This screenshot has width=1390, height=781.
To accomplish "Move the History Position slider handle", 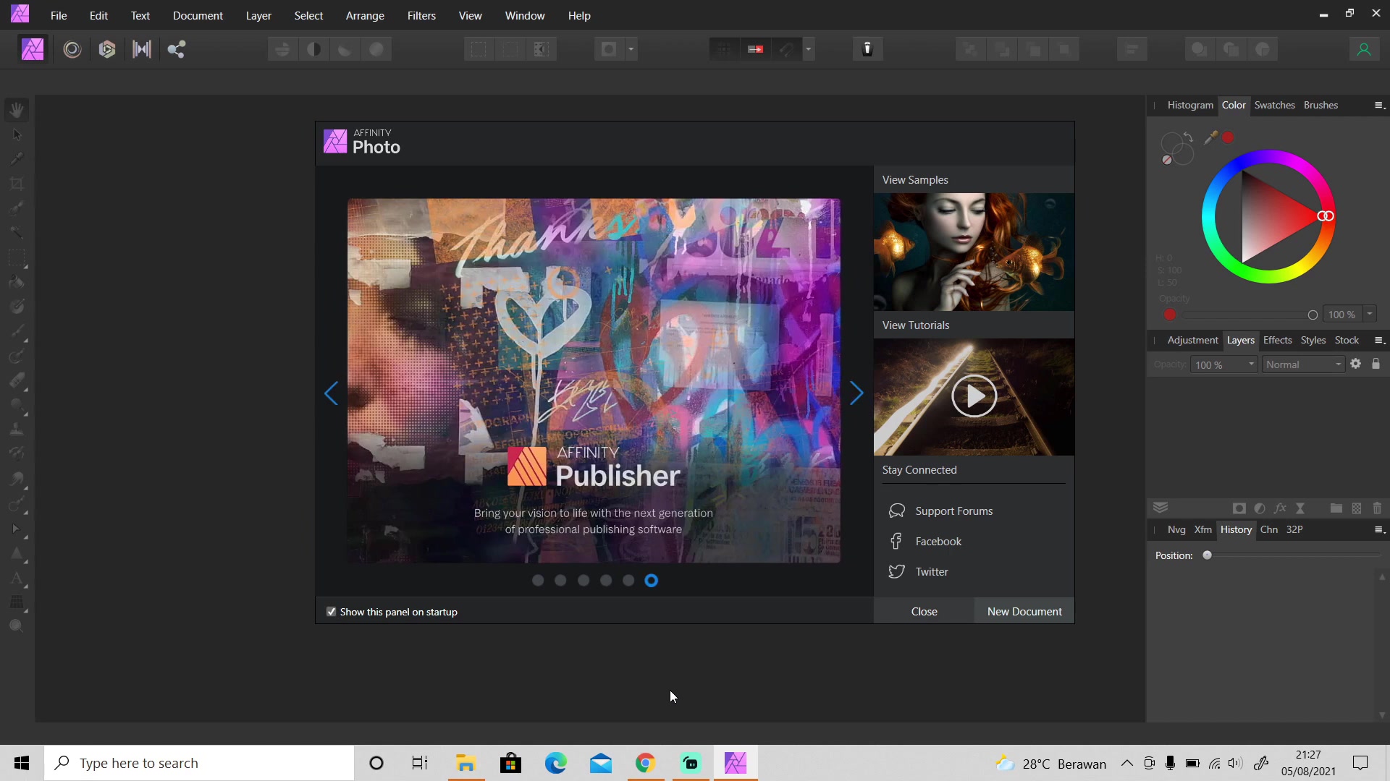I will [1207, 555].
